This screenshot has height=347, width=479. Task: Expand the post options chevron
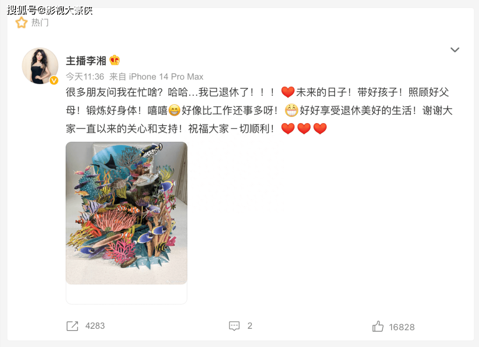(x=455, y=50)
